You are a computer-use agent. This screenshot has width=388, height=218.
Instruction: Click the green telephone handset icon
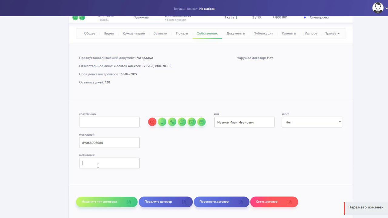[172, 122]
